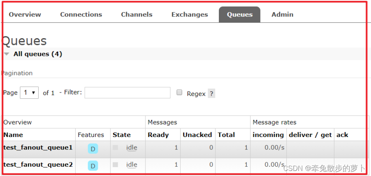Screen dimensions: 371x176
Task: Sort by the Ready column header
Action: pyautogui.click(x=158, y=135)
